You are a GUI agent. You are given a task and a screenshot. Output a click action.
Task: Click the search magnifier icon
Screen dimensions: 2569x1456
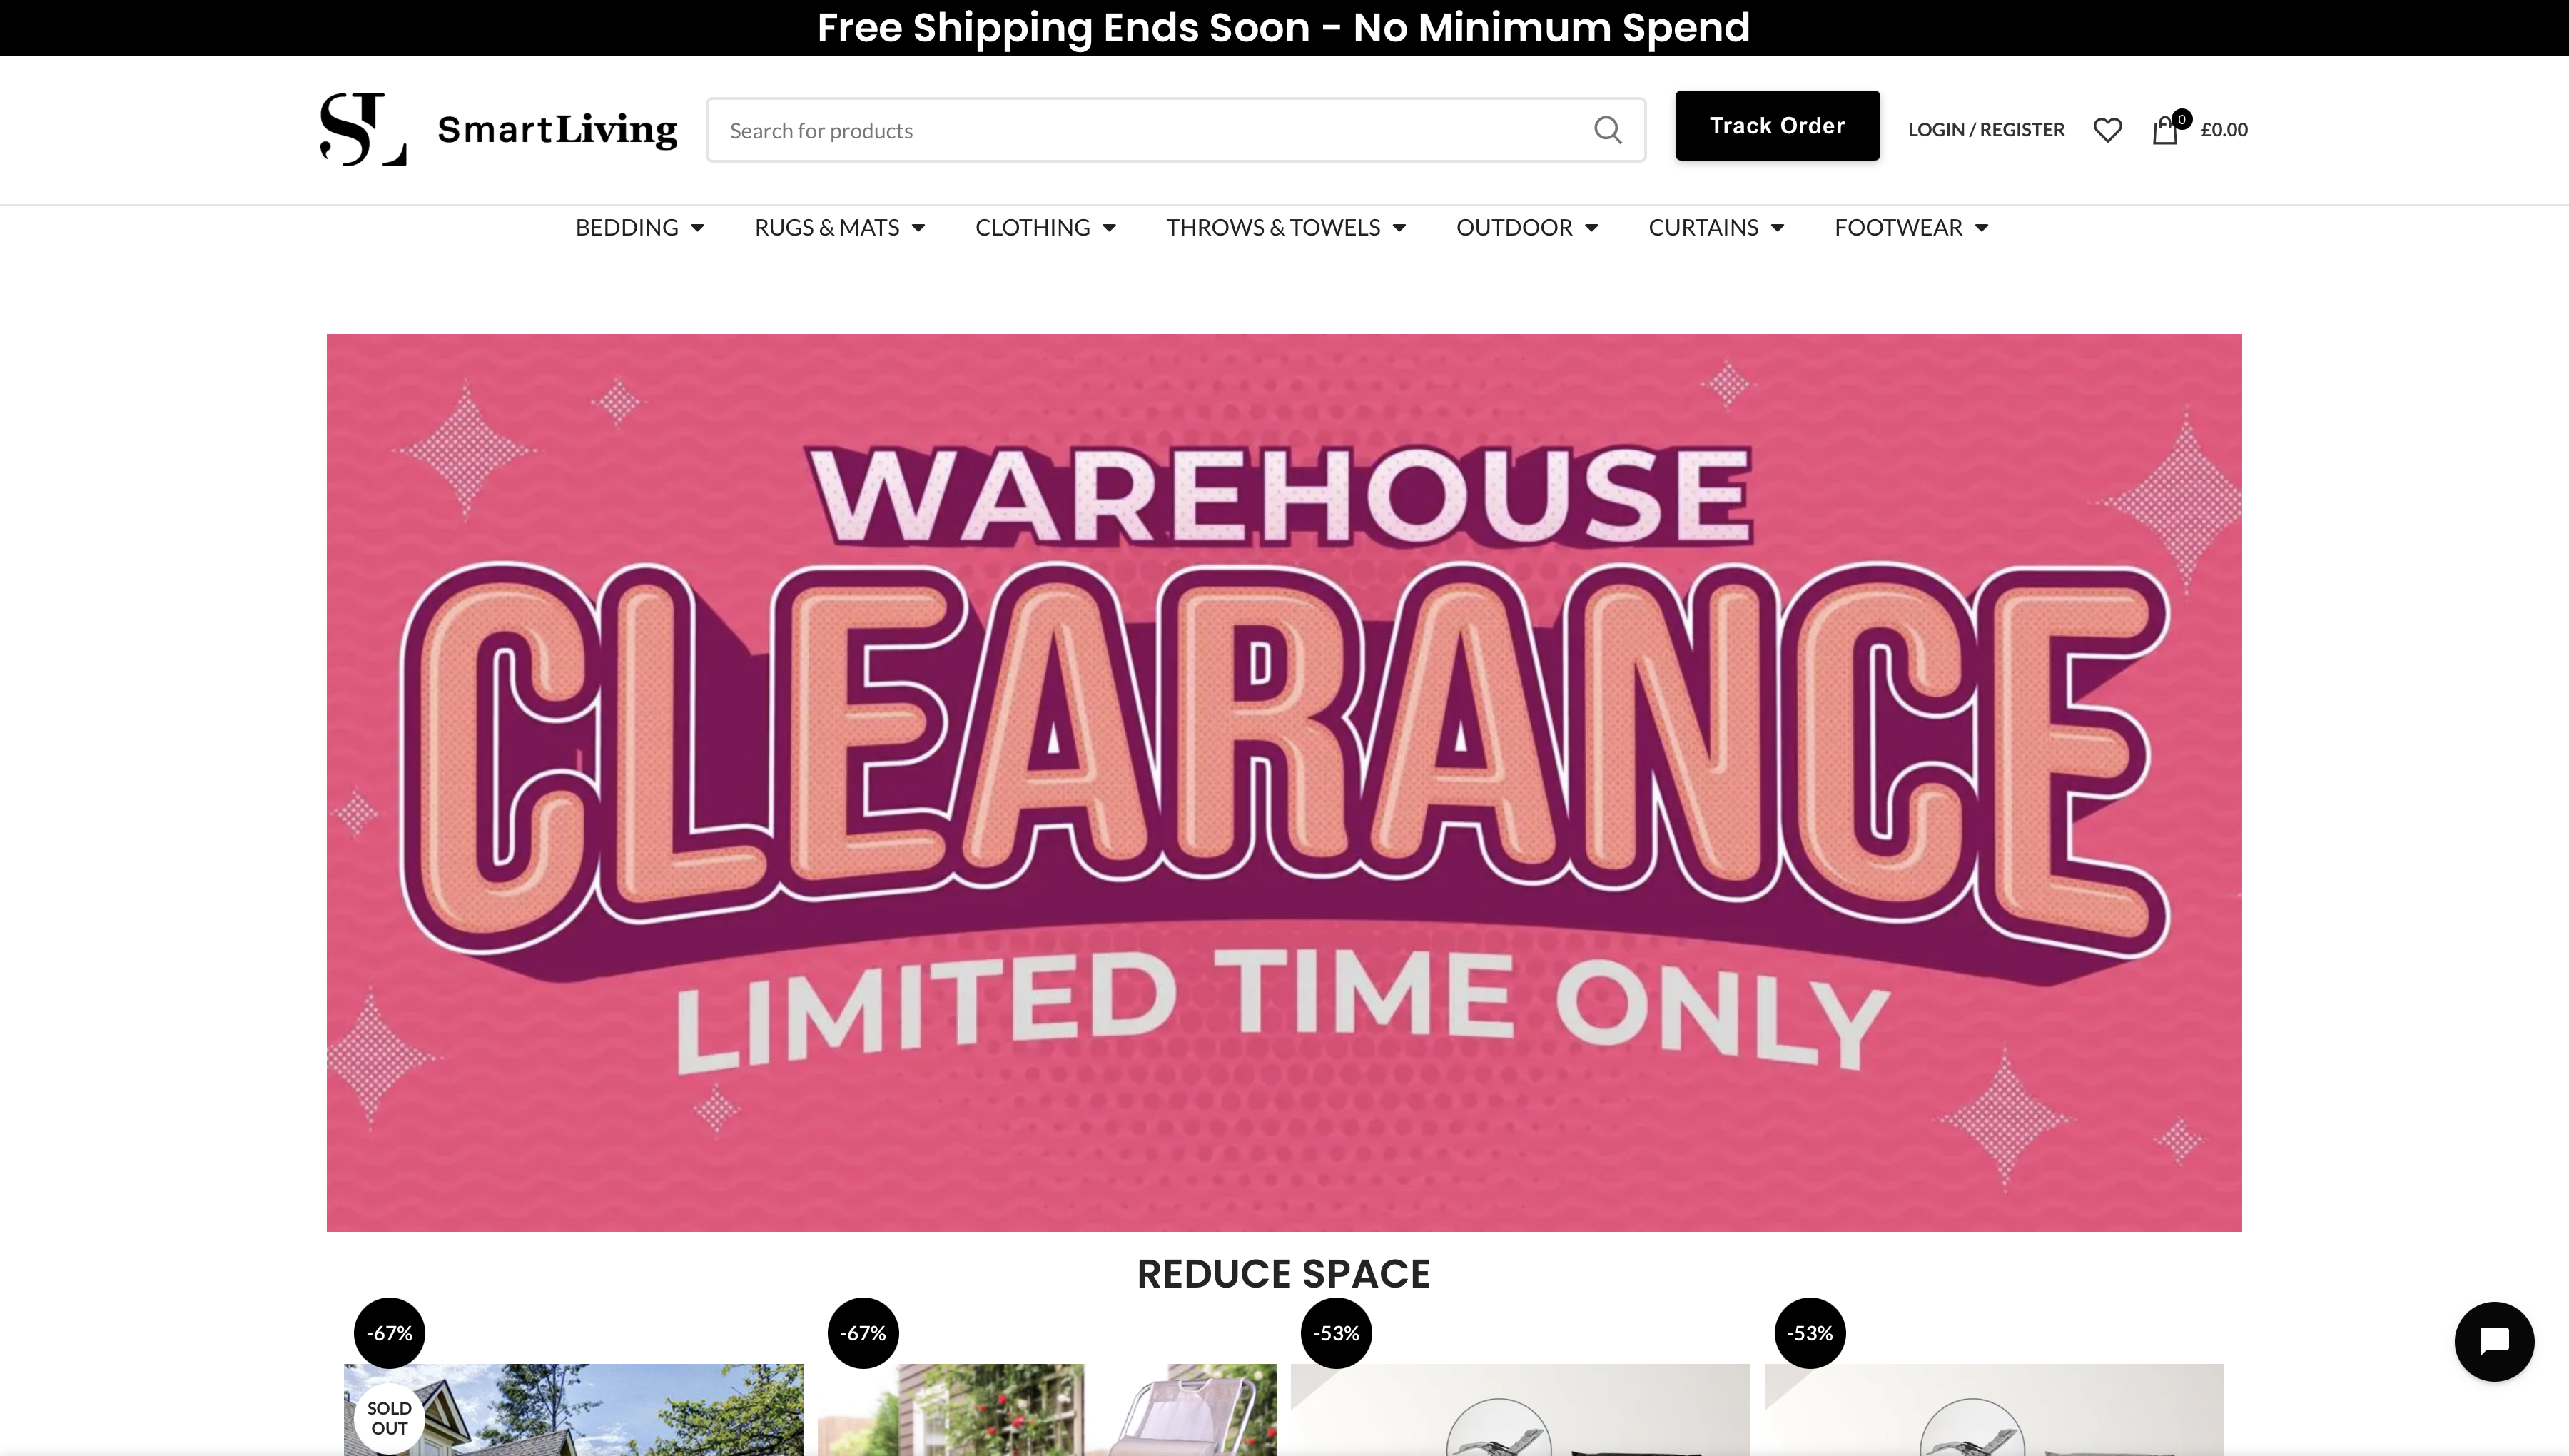pos(1607,130)
